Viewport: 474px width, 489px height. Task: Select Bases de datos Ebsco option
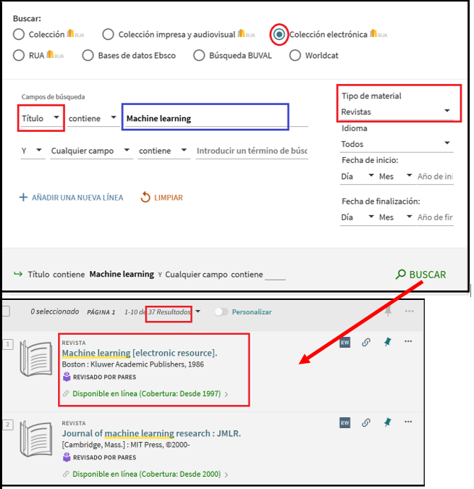(x=88, y=55)
